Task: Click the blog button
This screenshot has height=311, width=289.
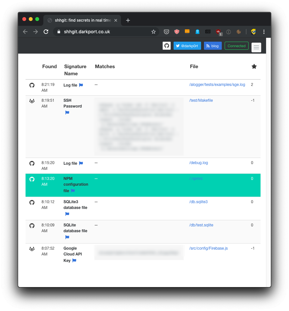Action: click(213, 46)
